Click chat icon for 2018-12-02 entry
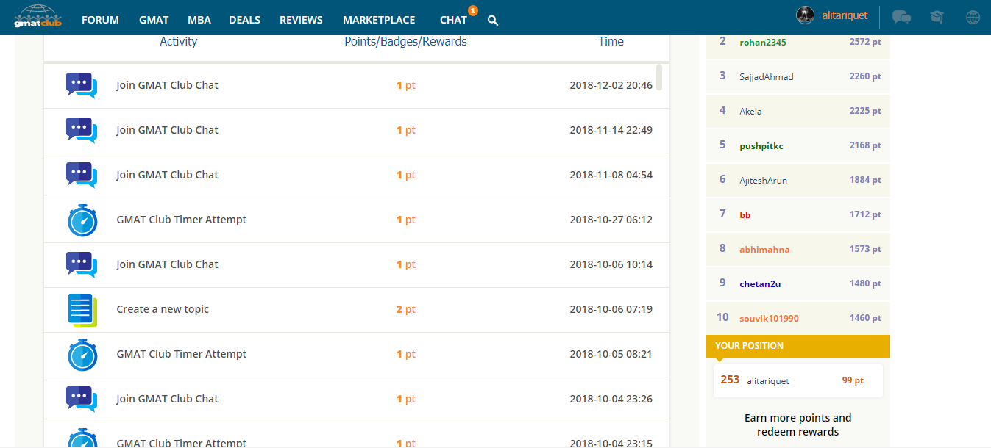Screen dimensions: 991x448 pos(82,85)
